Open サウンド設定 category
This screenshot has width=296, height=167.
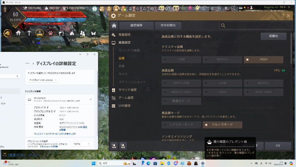pos(127,90)
